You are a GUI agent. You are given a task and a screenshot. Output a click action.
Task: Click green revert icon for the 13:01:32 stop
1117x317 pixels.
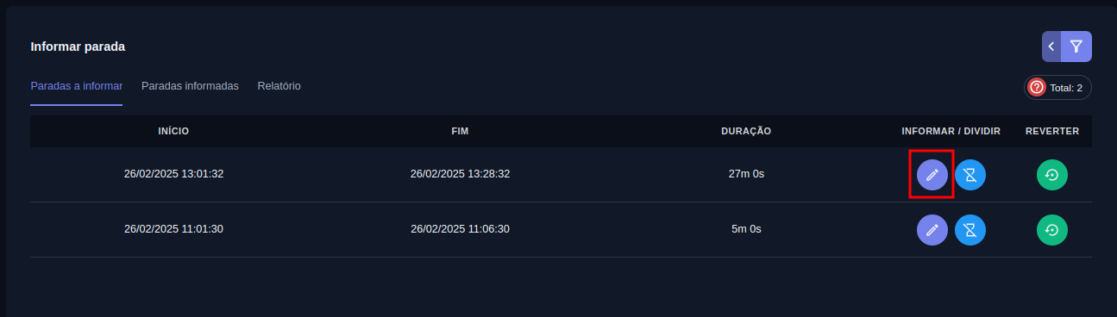click(x=1052, y=175)
